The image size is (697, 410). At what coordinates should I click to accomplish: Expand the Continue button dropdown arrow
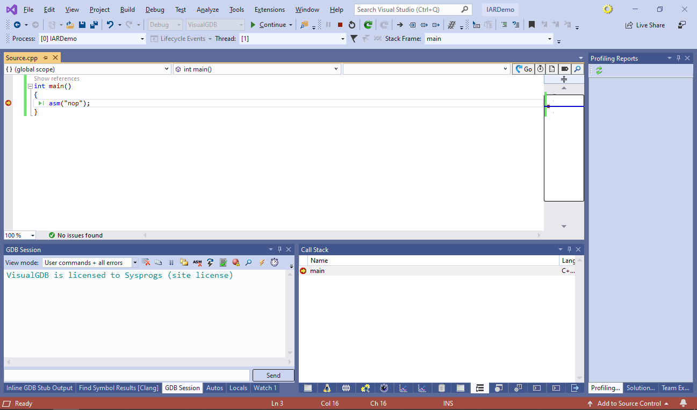click(x=291, y=25)
